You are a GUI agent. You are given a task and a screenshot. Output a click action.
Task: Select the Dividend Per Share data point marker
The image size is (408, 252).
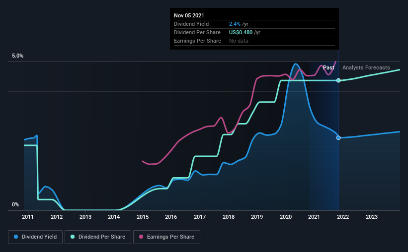click(x=338, y=80)
